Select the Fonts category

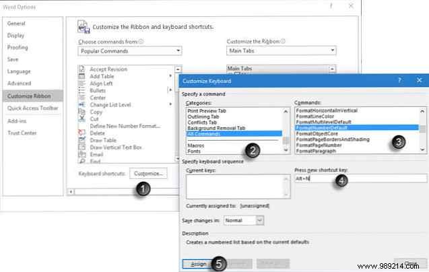(194, 151)
